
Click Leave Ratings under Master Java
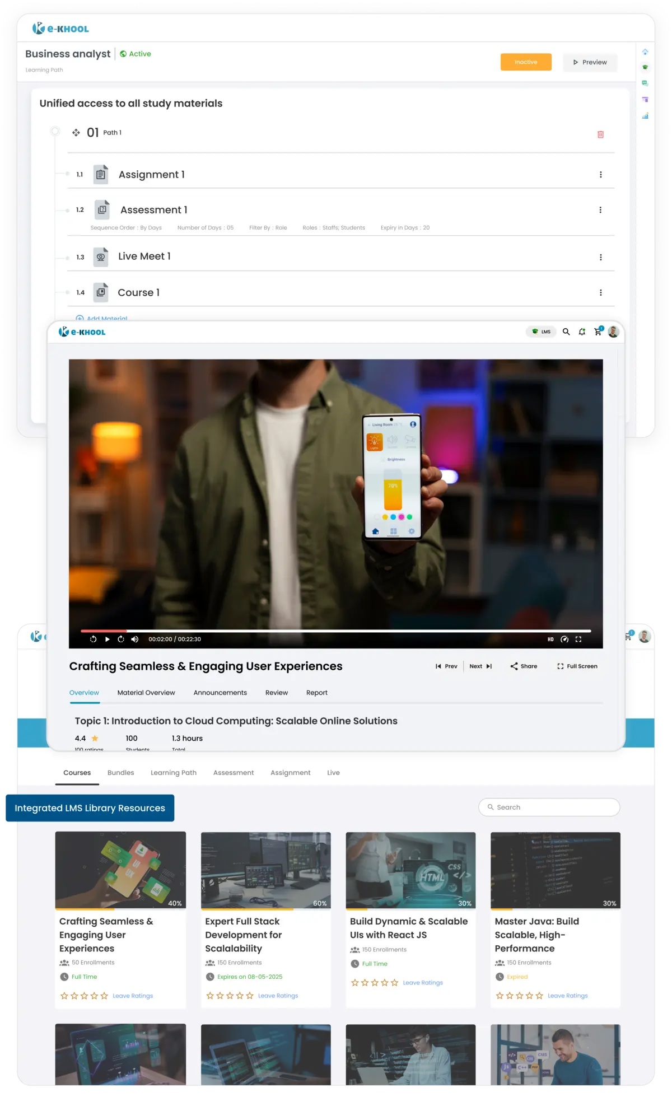pos(568,996)
